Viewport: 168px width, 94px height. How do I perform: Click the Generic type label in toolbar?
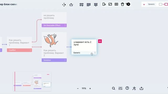point(151,4)
